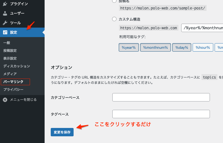The image size is (223, 143).
Task: Click the Users person icon
Action: click(5, 13)
